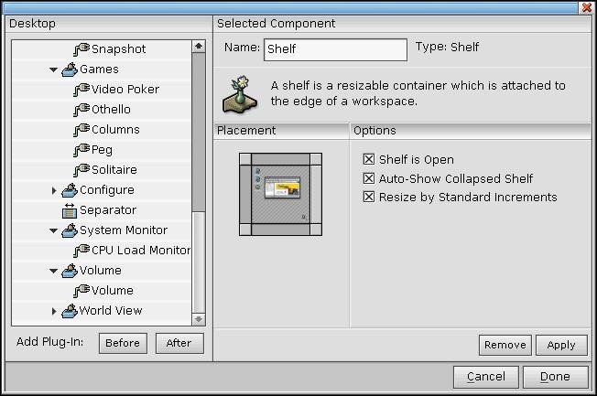Collapse the System Monitor tree node
The width and height of the screenshot is (597, 396).
tap(54, 230)
